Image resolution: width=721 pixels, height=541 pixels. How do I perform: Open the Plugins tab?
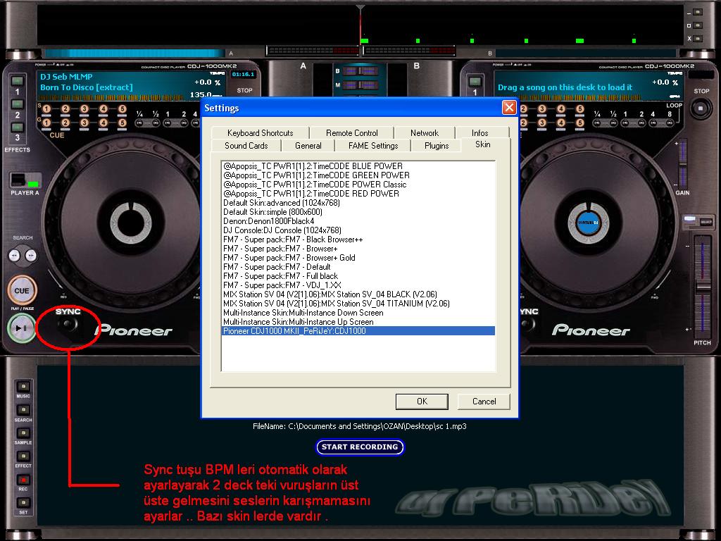[x=437, y=146]
